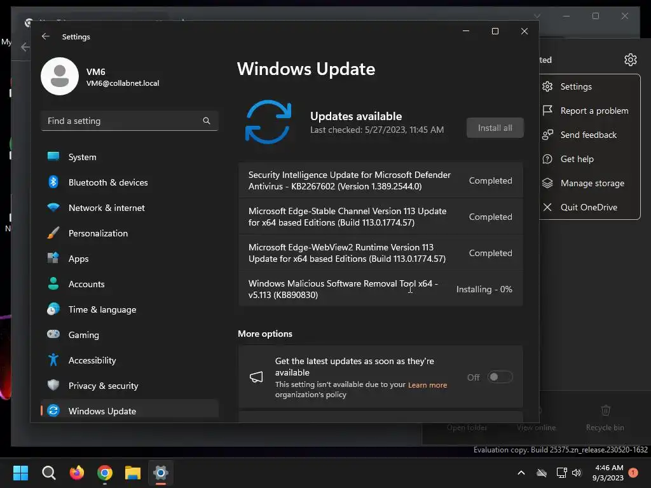The width and height of the screenshot is (651, 488).
Task: Launch Google Chrome from the taskbar
Action: pos(105,473)
